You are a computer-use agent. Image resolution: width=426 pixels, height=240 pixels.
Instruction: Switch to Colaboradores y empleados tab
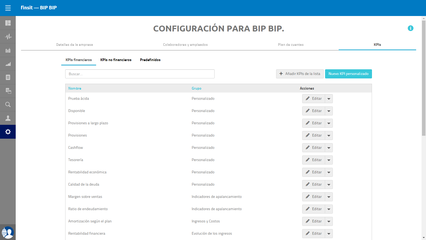185,45
